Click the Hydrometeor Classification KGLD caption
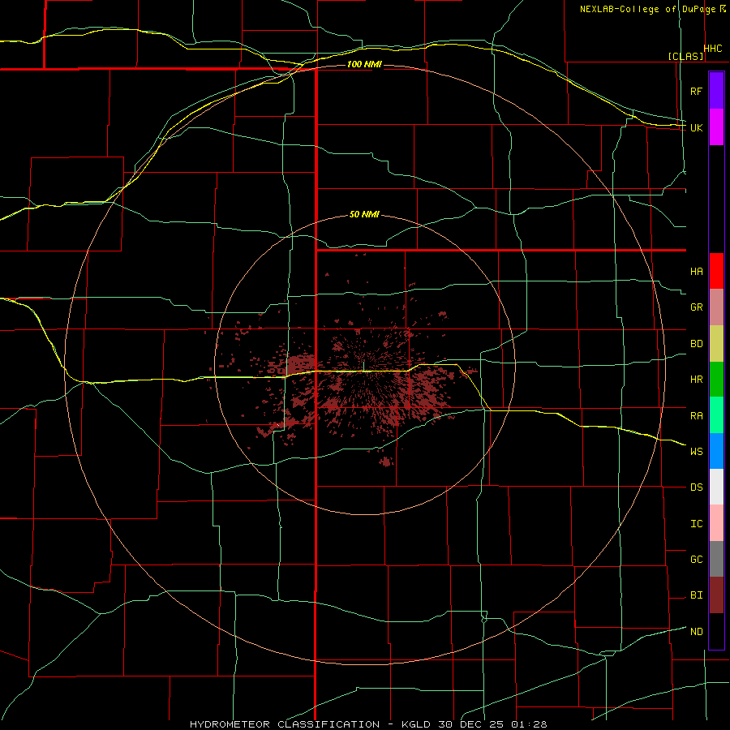Image resolution: width=730 pixels, height=730 pixels. (368, 724)
